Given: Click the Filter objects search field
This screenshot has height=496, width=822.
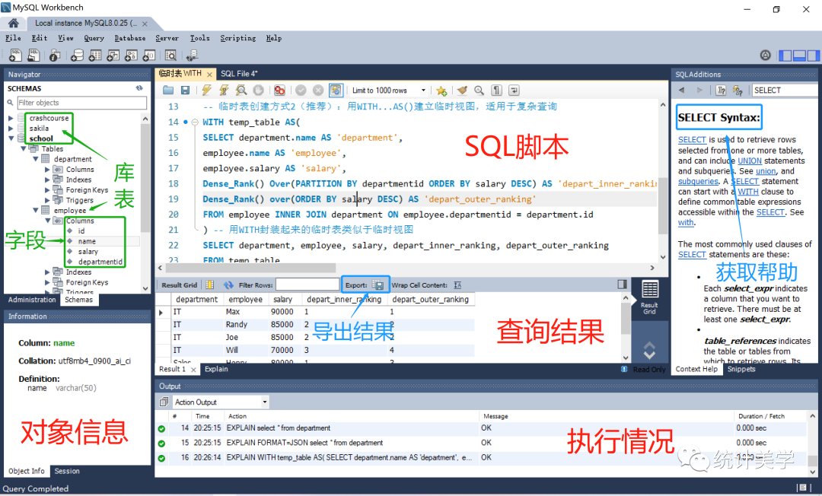Looking at the screenshot, I should coord(81,103).
